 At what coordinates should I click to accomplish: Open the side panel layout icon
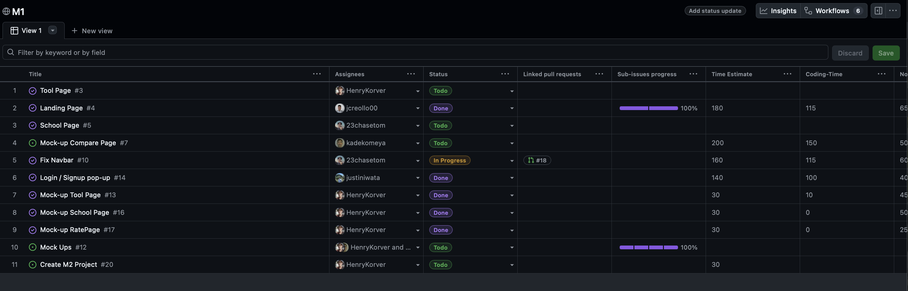point(878,11)
